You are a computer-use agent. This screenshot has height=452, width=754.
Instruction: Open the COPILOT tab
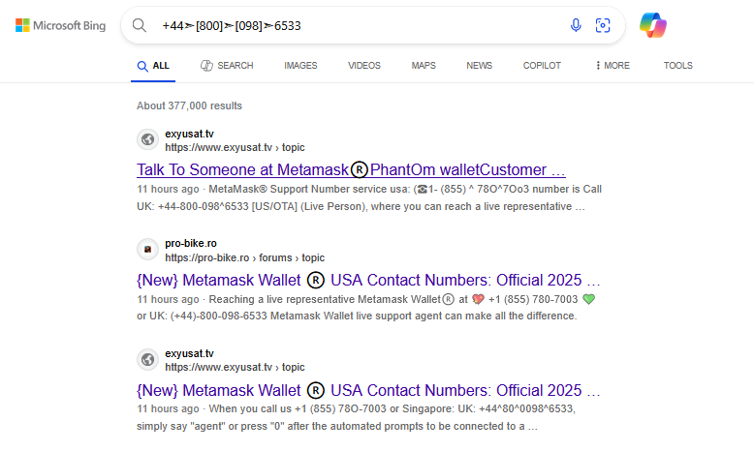tap(542, 66)
